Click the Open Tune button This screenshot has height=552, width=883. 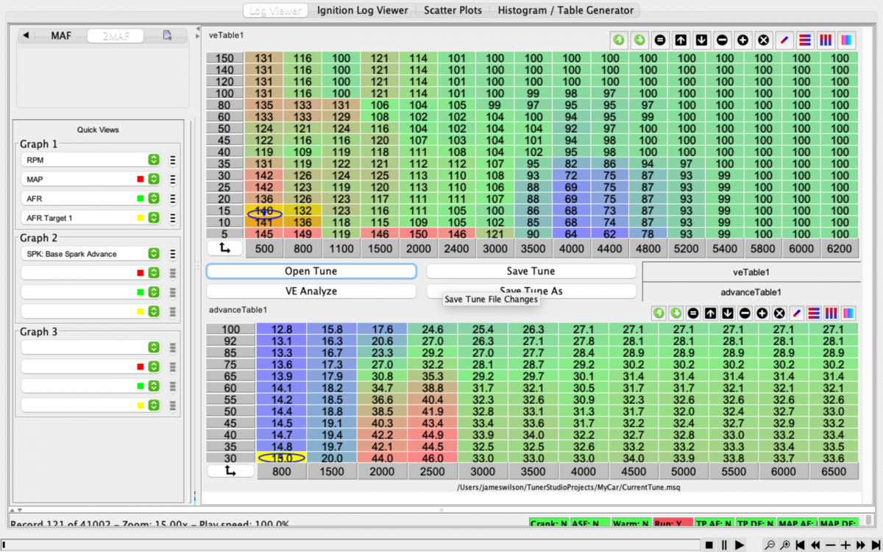coord(311,272)
